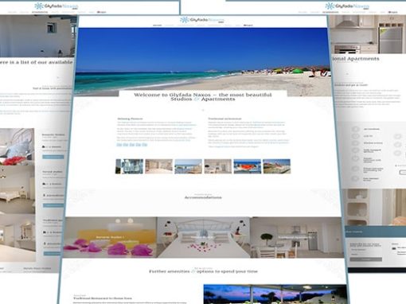Click the gray submit button in newsletter form

(366, 259)
